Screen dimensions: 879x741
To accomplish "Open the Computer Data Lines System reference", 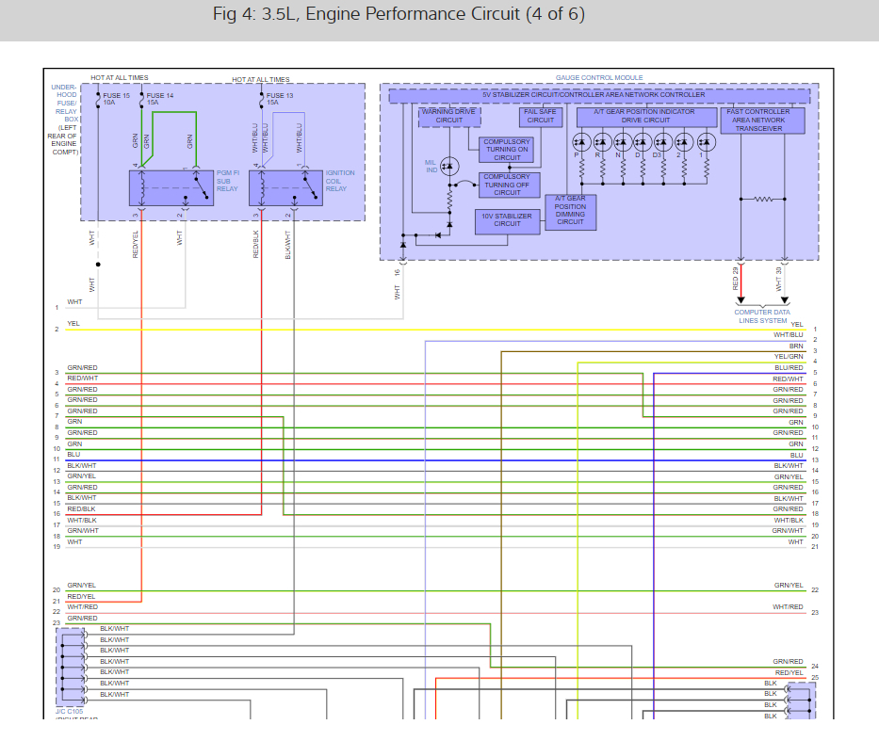I will [x=763, y=316].
